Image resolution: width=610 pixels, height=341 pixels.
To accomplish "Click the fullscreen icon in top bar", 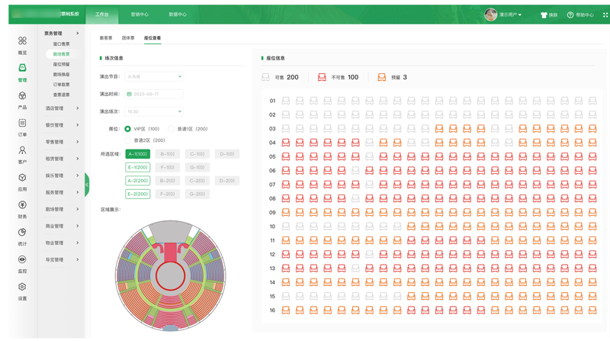I will tap(605, 14).
